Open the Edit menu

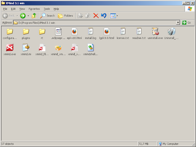[13, 9]
